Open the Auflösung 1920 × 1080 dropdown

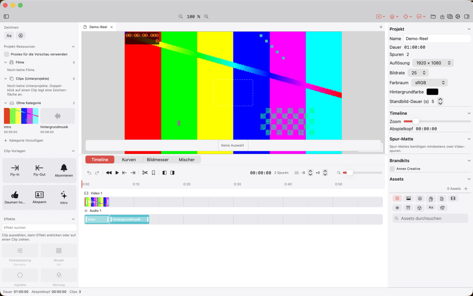(x=433, y=63)
